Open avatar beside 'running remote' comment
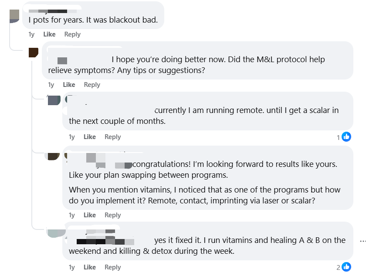This screenshot has height=279, width=366. point(54,100)
